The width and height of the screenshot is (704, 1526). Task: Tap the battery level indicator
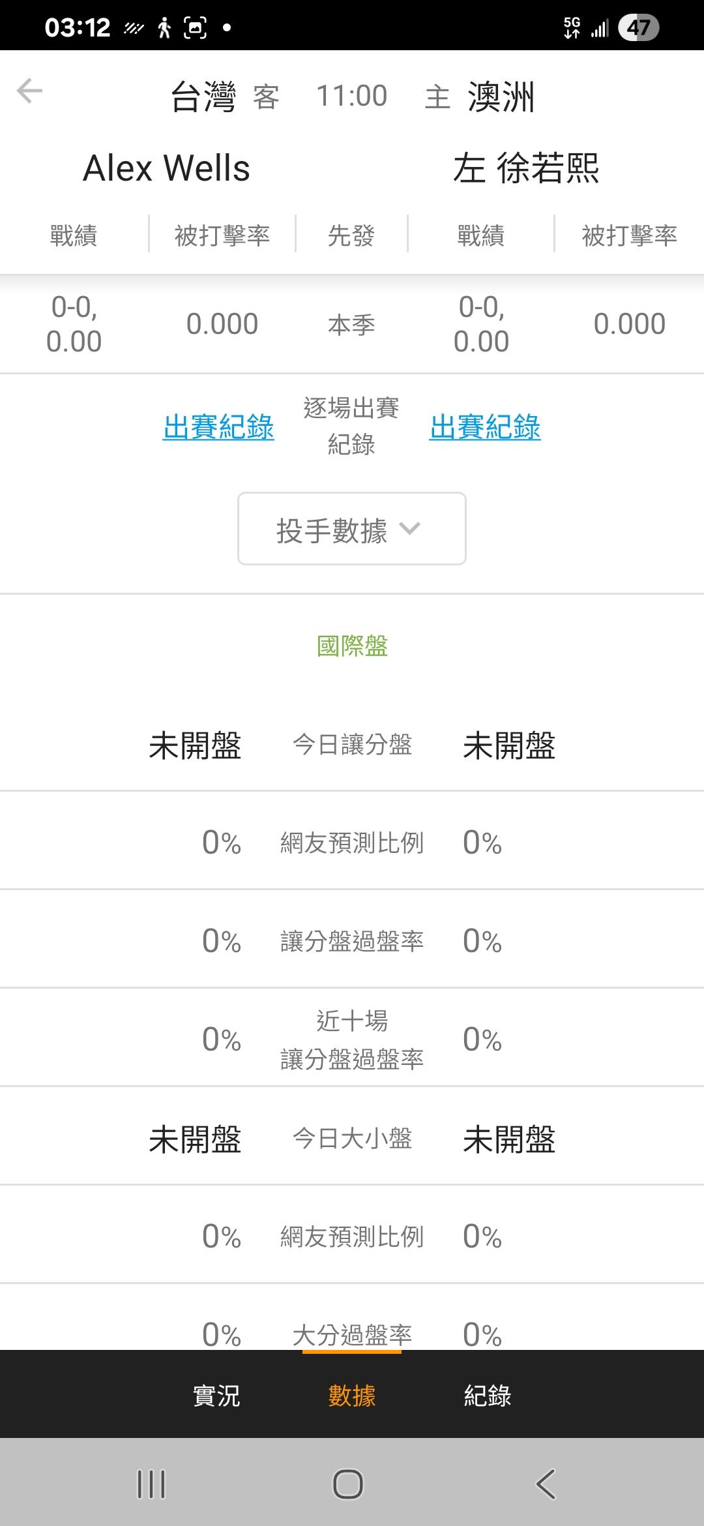[x=638, y=27]
